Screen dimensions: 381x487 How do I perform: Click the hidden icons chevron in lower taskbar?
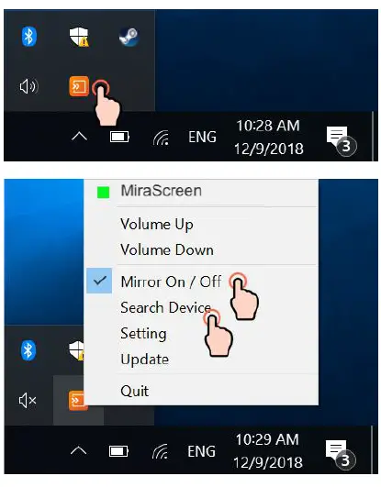78,450
